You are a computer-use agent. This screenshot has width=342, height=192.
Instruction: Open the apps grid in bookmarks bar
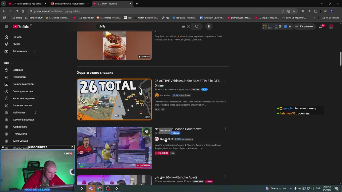[5, 18]
